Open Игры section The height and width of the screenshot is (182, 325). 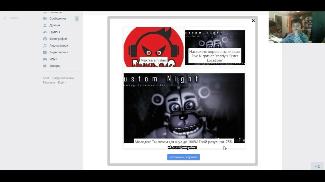[53, 59]
